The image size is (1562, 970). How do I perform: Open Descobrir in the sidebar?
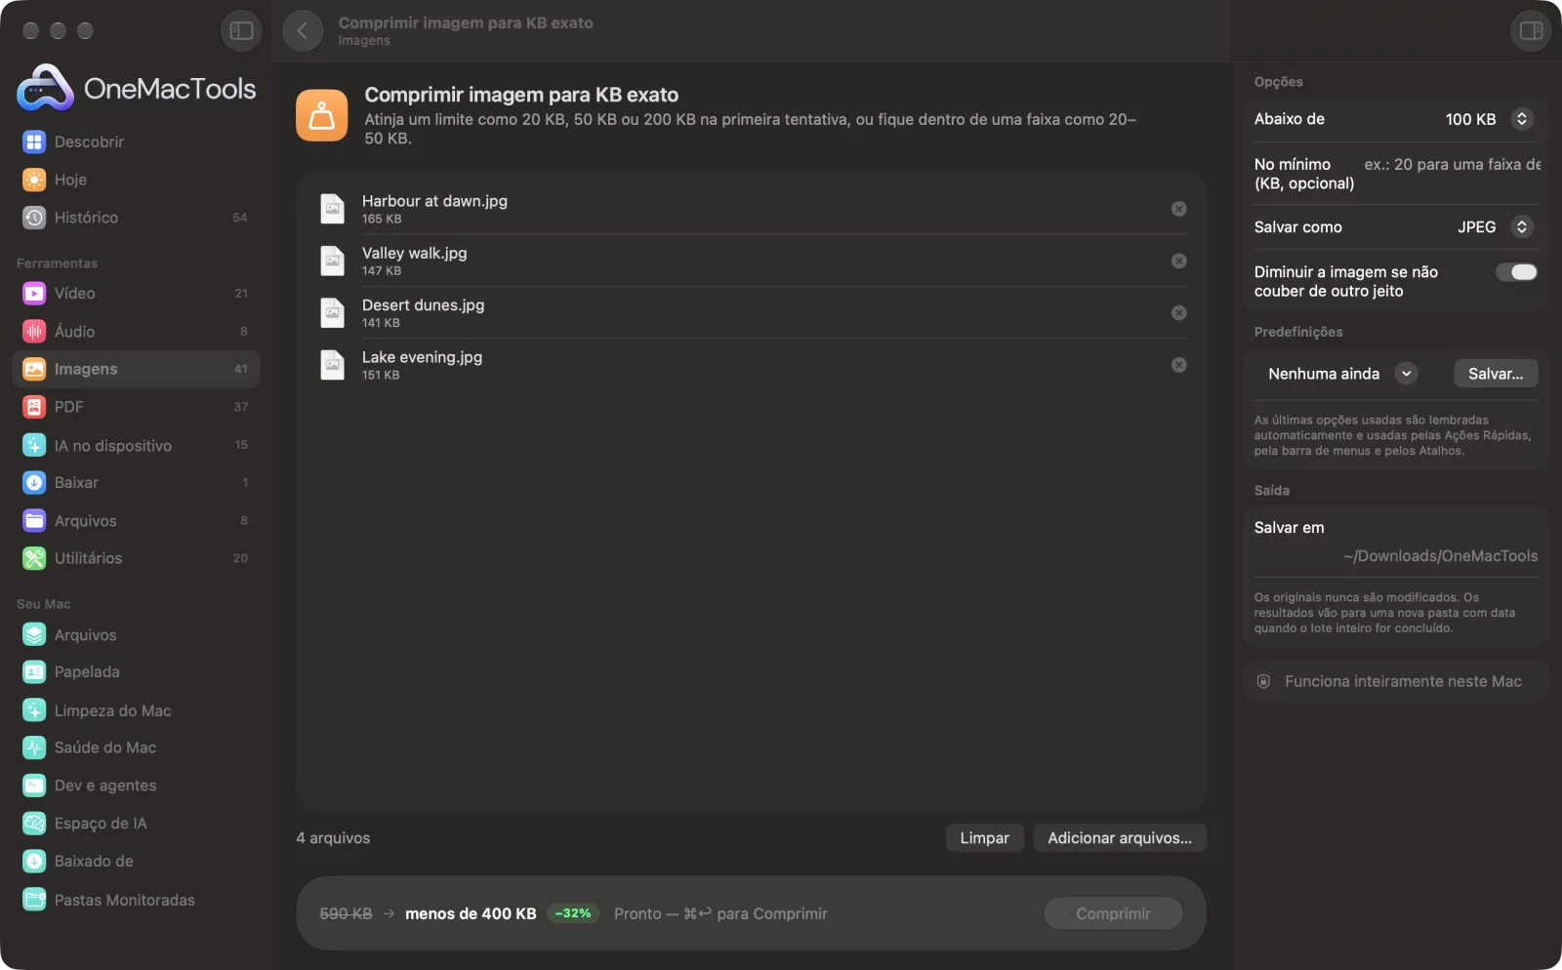136,141
